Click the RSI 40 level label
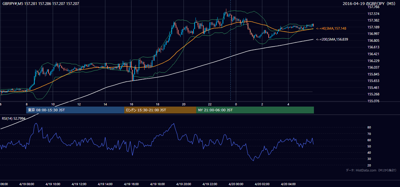400x187 pixels. pyautogui.click(x=369, y=153)
